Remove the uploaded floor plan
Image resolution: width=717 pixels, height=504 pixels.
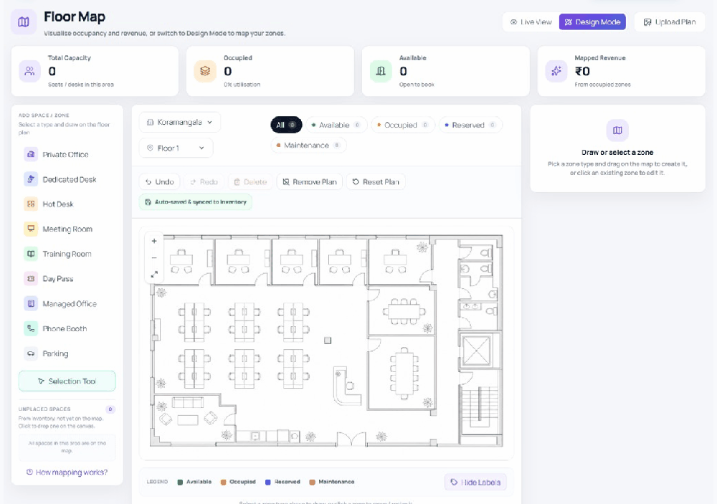[310, 181]
